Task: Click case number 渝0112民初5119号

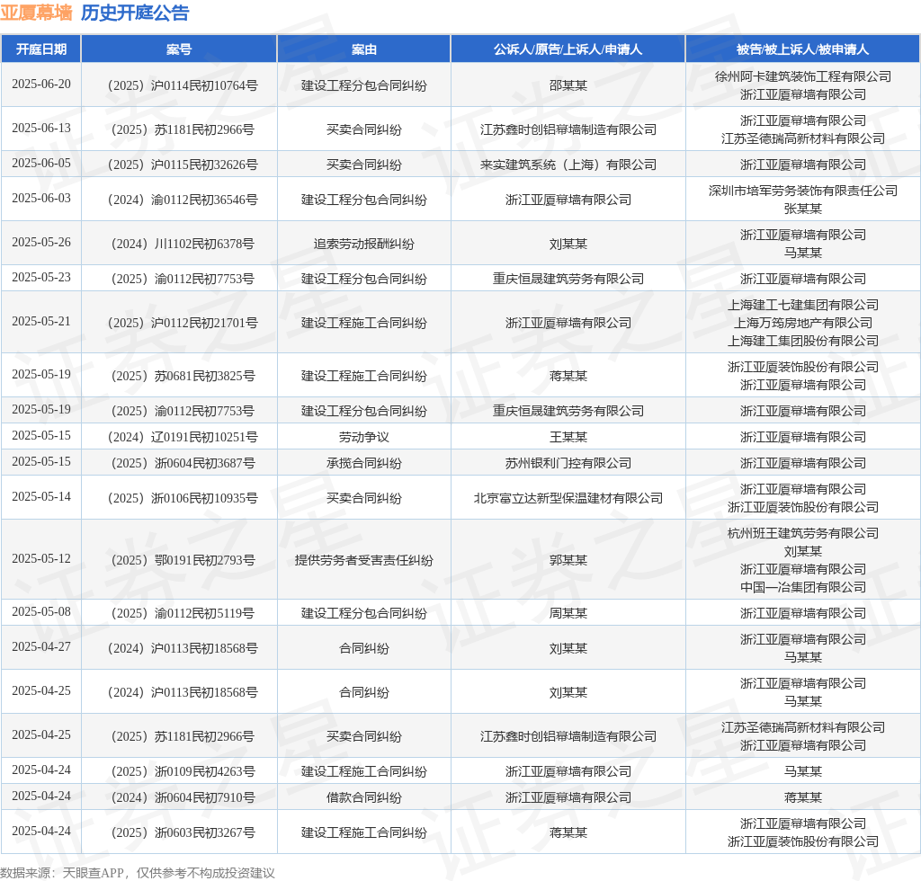Action: click(x=183, y=613)
